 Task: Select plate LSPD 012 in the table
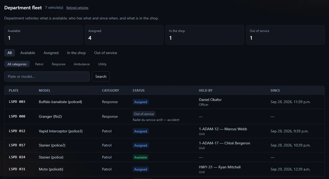tap(17, 131)
